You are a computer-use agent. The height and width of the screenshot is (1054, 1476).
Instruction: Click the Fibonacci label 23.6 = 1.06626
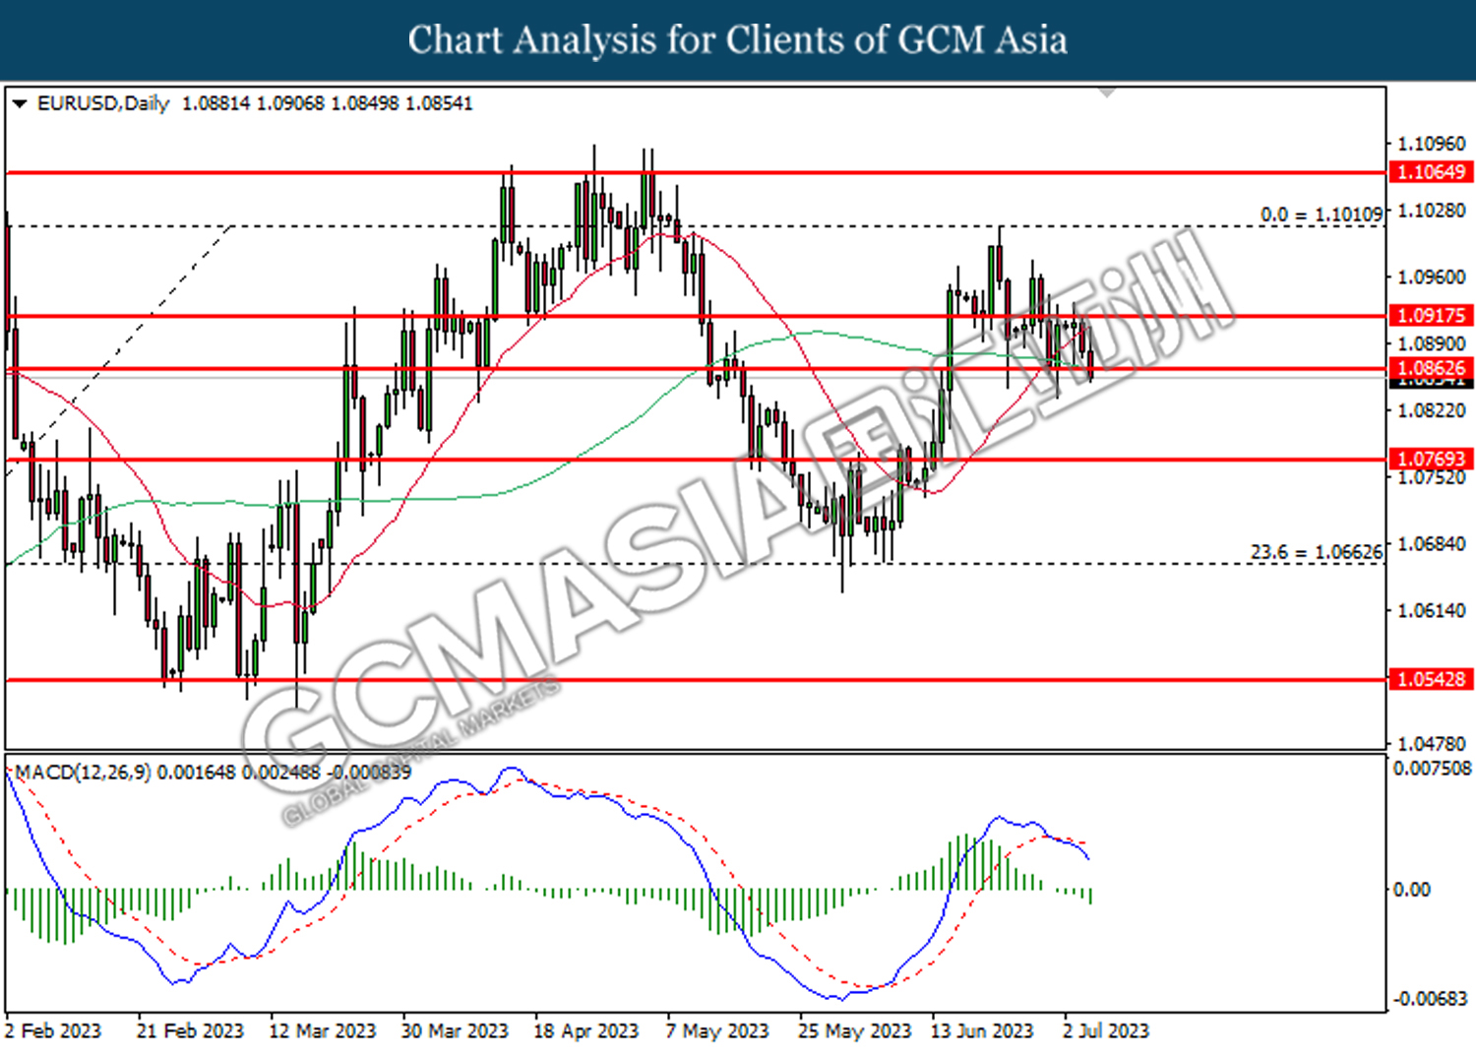click(1317, 552)
